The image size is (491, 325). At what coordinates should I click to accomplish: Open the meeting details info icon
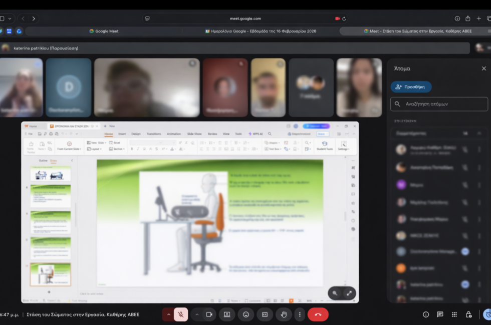click(x=426, y=314)
